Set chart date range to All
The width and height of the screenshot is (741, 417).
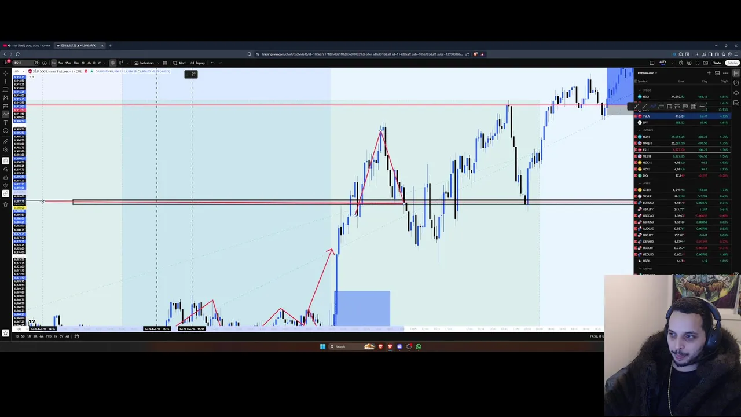pyautogui.click(x=67, y=336)
